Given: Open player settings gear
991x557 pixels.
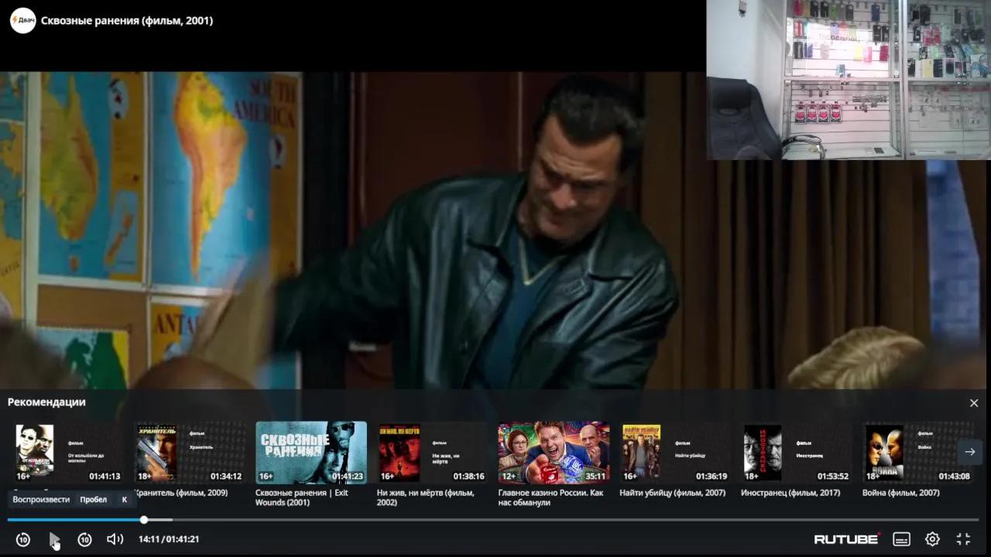Looking at the screenshot, I should click(x=932, y=539).
